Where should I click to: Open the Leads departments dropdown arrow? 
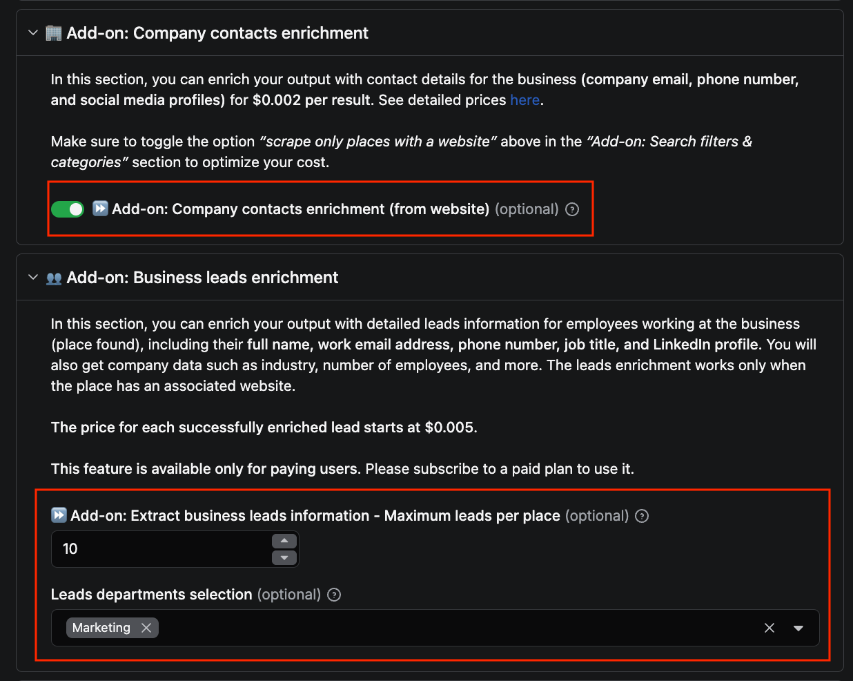(x=798, y=628)
